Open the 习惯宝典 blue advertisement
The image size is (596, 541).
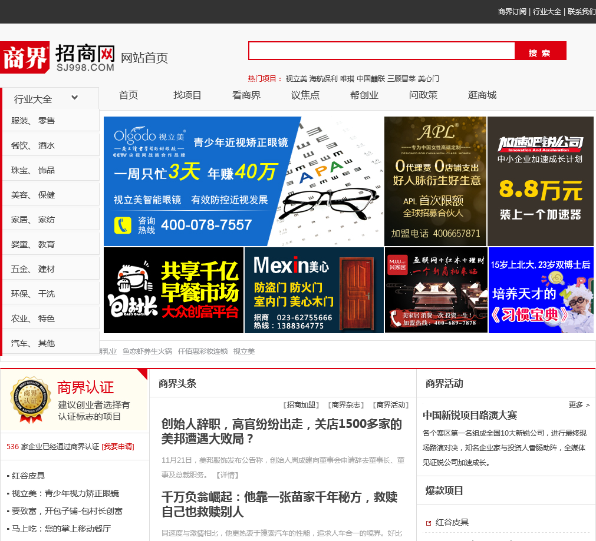(541, 290)
